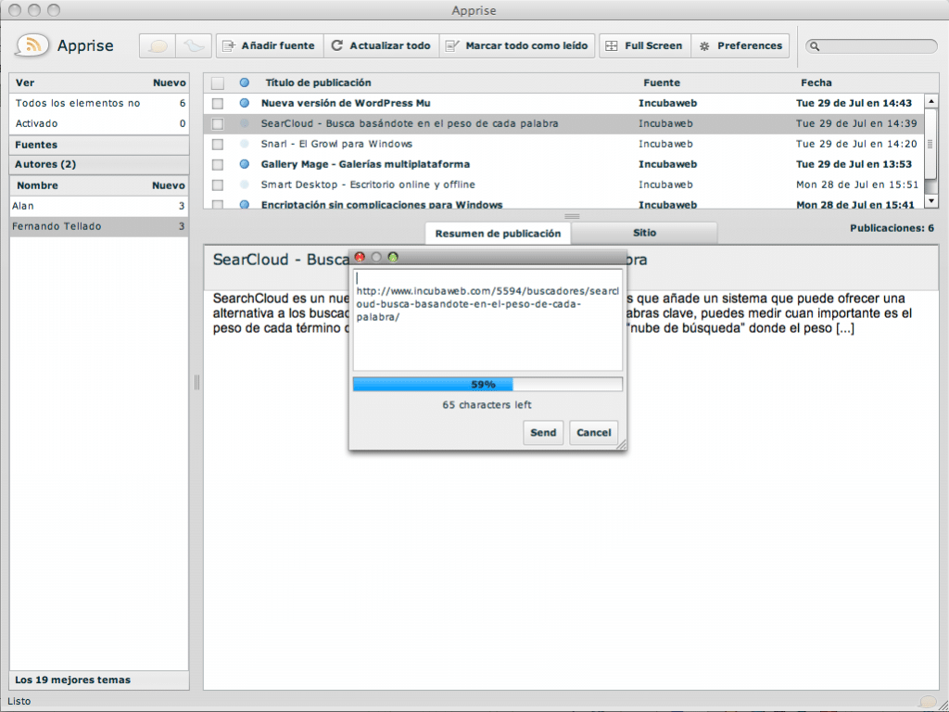Click inside the URL message text area

click(487, 320)
